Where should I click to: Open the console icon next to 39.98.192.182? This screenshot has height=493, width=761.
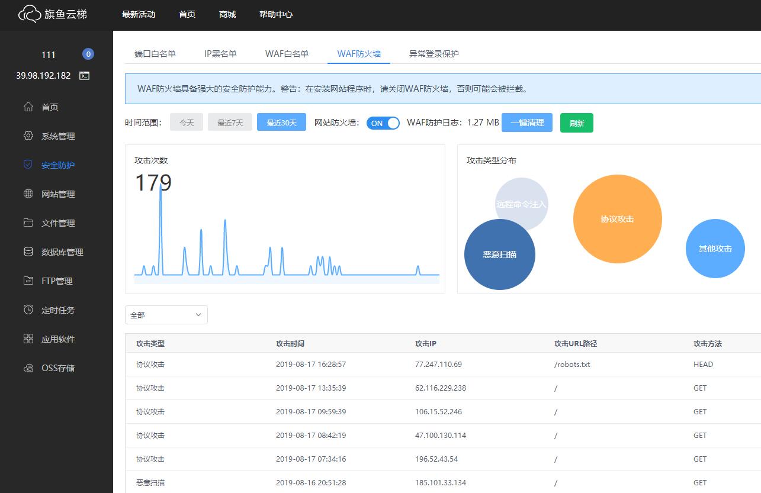[85, 76]
